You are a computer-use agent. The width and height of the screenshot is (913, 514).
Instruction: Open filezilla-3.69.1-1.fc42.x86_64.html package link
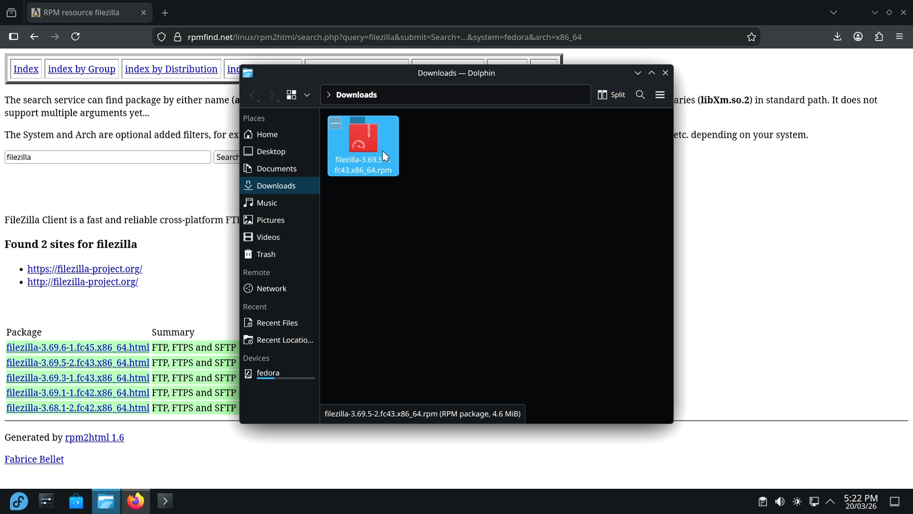point(78,393)
